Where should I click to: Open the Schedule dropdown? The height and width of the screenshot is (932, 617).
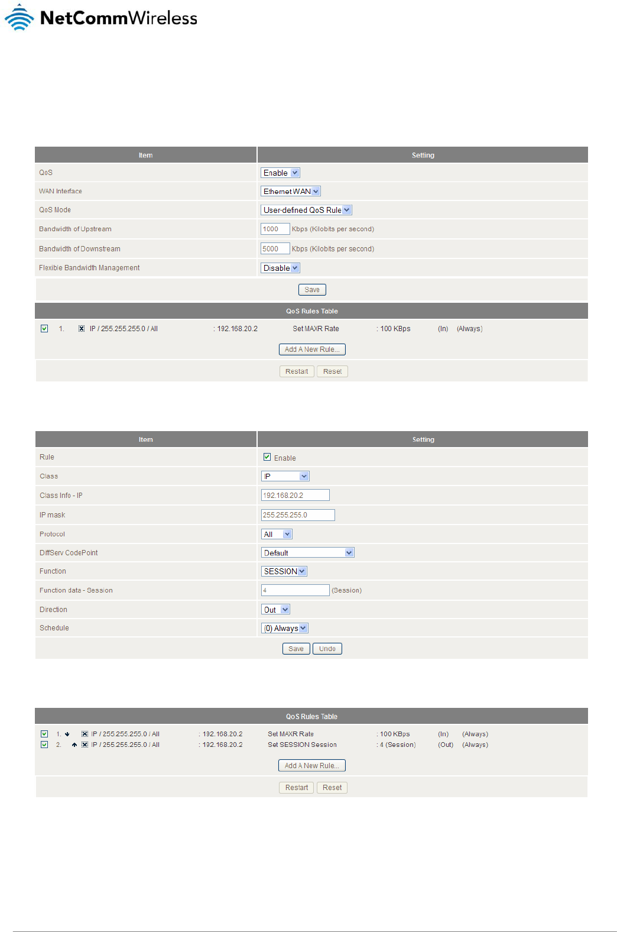pos(285,628)
